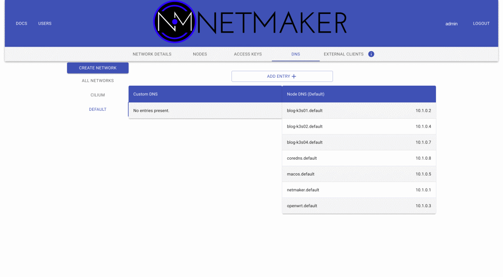Click the IP address 10.1.0.8

point(423,158)
